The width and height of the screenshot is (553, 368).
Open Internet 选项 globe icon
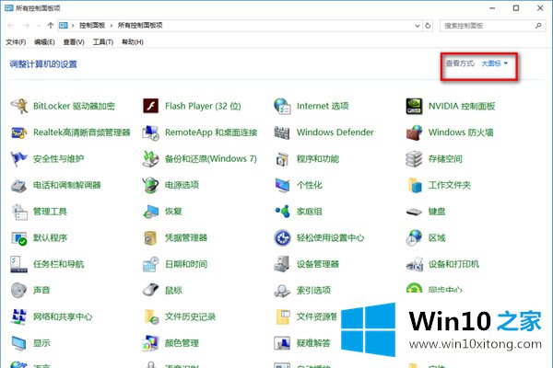(282, 106)
